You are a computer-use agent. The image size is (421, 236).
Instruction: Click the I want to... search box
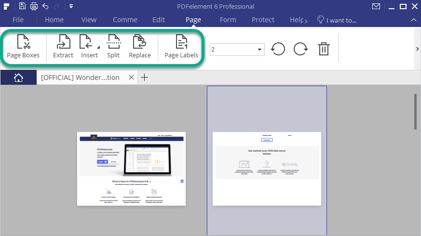click(341, 20)
